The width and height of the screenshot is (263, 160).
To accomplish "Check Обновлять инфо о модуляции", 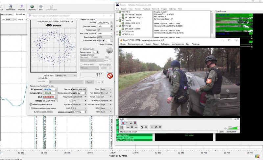I will [31, 108].
